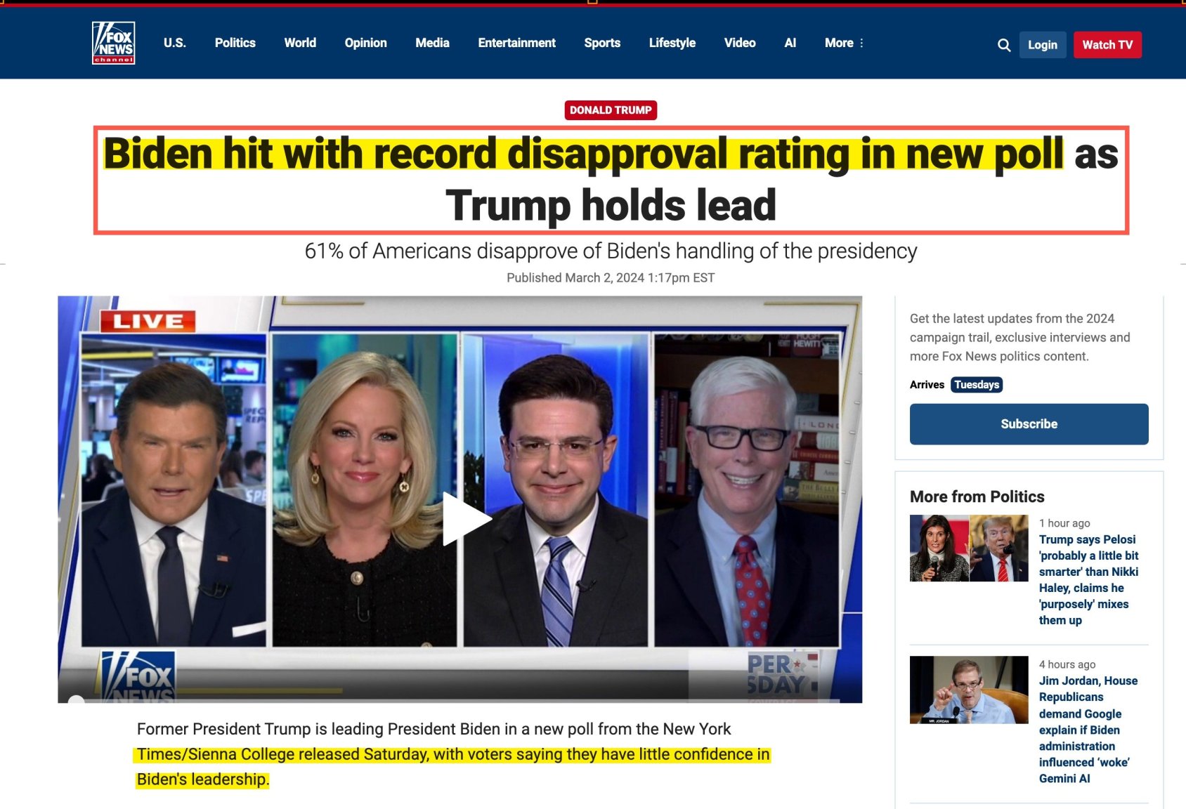Open the U.S. section
The image size is (1186, 809).
[x=175, y=43]
